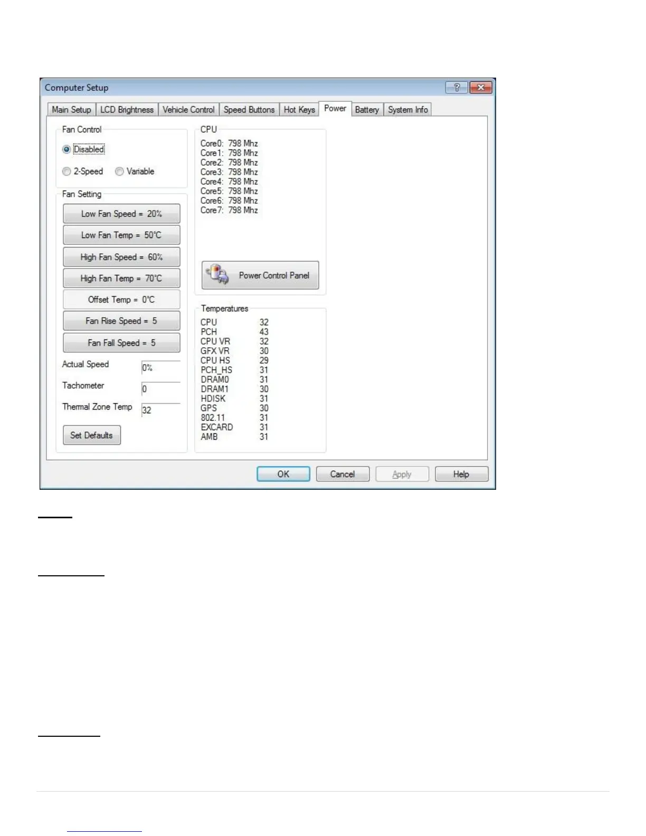Click the Set Defaults button
646x836 pixels.
(92, 435)
